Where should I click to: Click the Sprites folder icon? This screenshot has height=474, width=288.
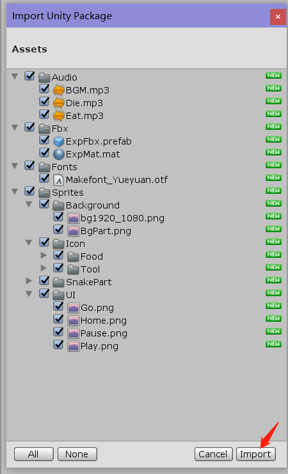pos(44,193)
